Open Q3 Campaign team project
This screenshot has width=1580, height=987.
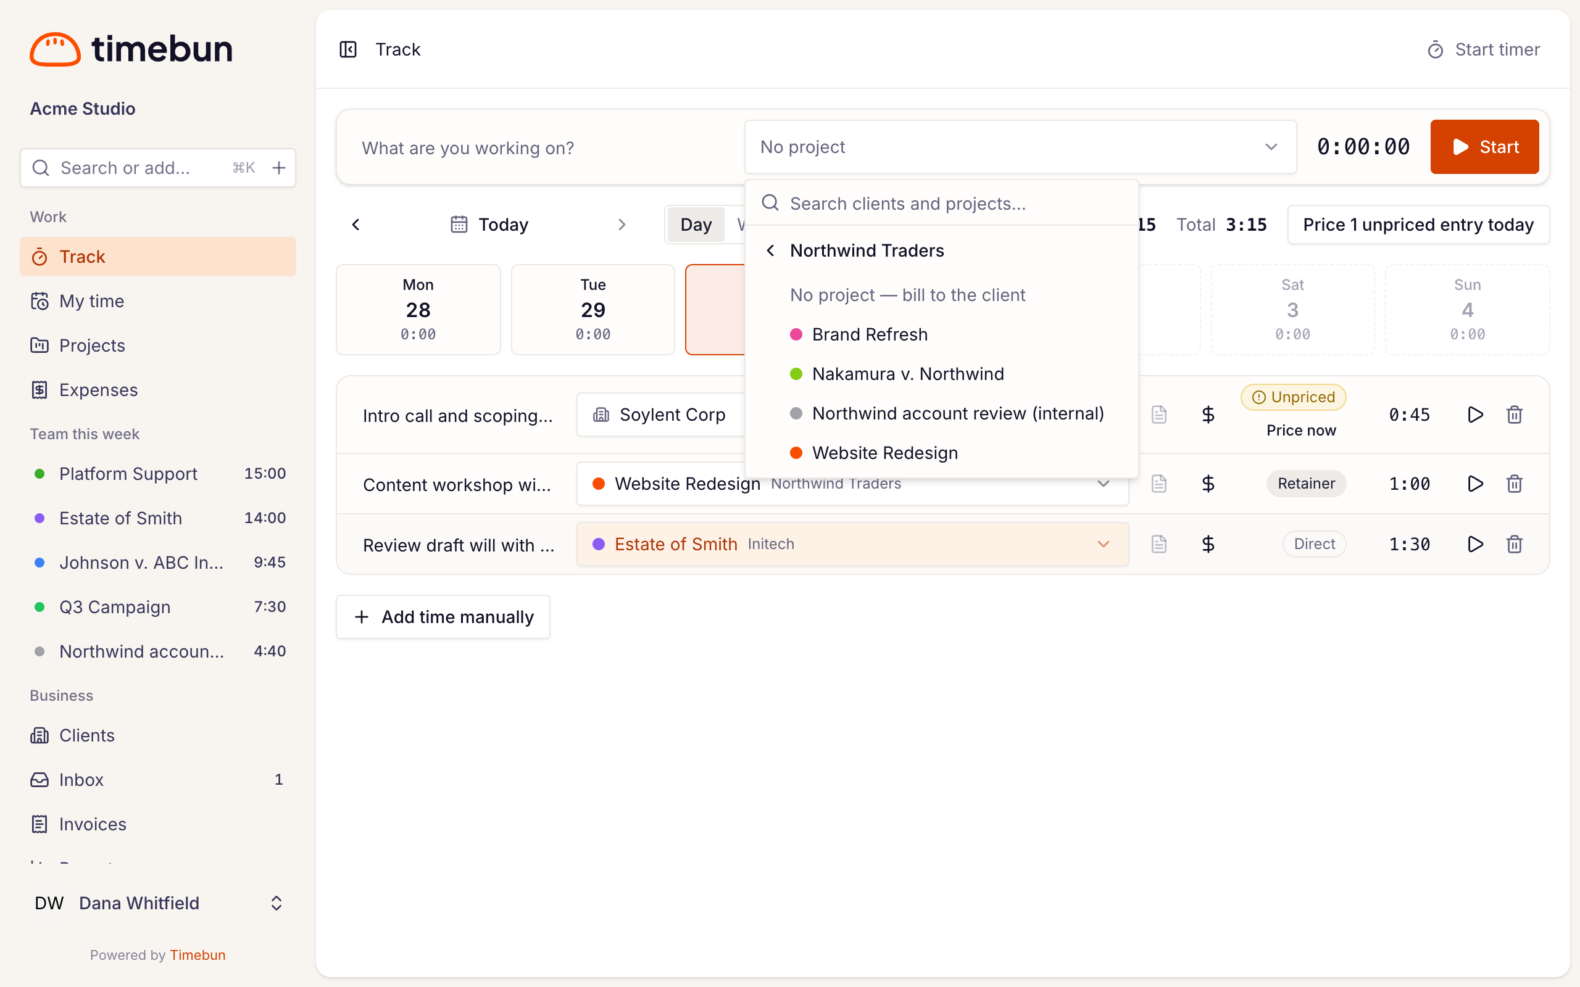click(x=157, y=607)
